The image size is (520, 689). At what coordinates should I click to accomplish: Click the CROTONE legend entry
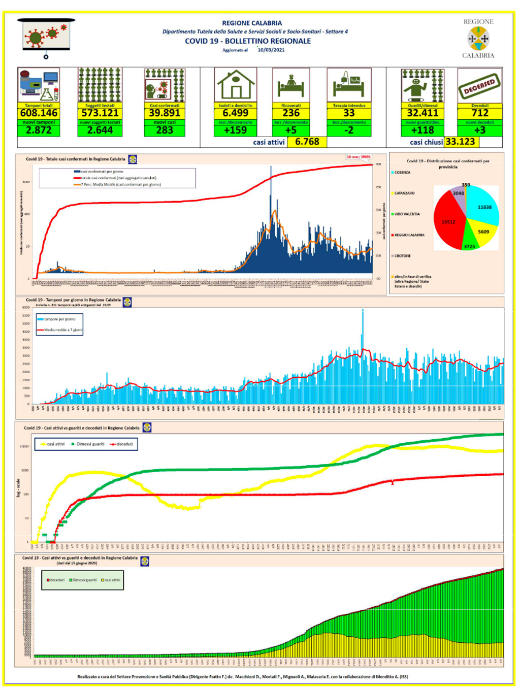401,256
